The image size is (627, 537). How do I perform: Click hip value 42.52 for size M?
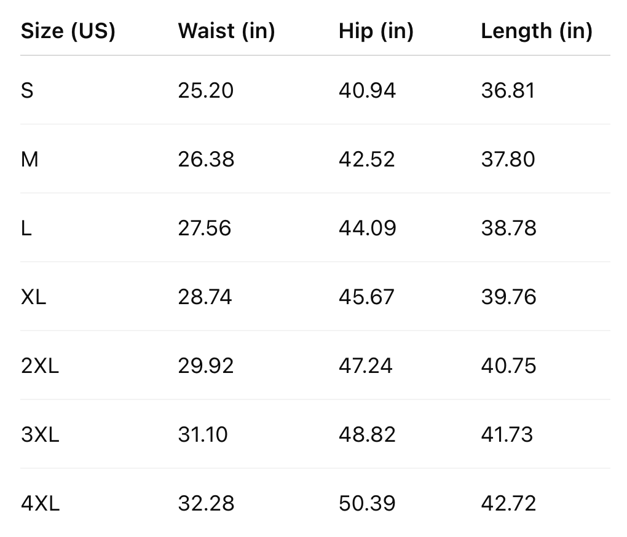coord(368,160)
